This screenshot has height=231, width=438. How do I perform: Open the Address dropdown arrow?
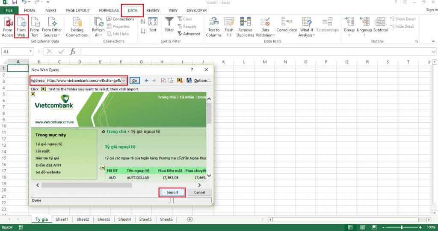coord(124,81)
